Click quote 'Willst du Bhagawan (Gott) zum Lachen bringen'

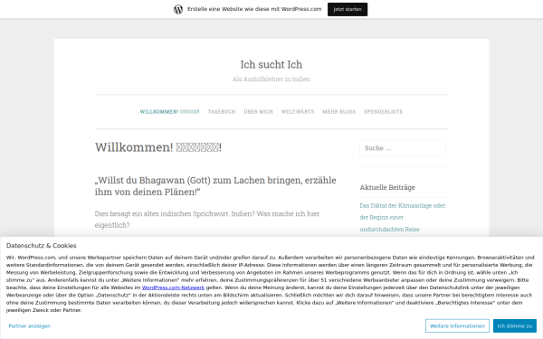(215, 186)
